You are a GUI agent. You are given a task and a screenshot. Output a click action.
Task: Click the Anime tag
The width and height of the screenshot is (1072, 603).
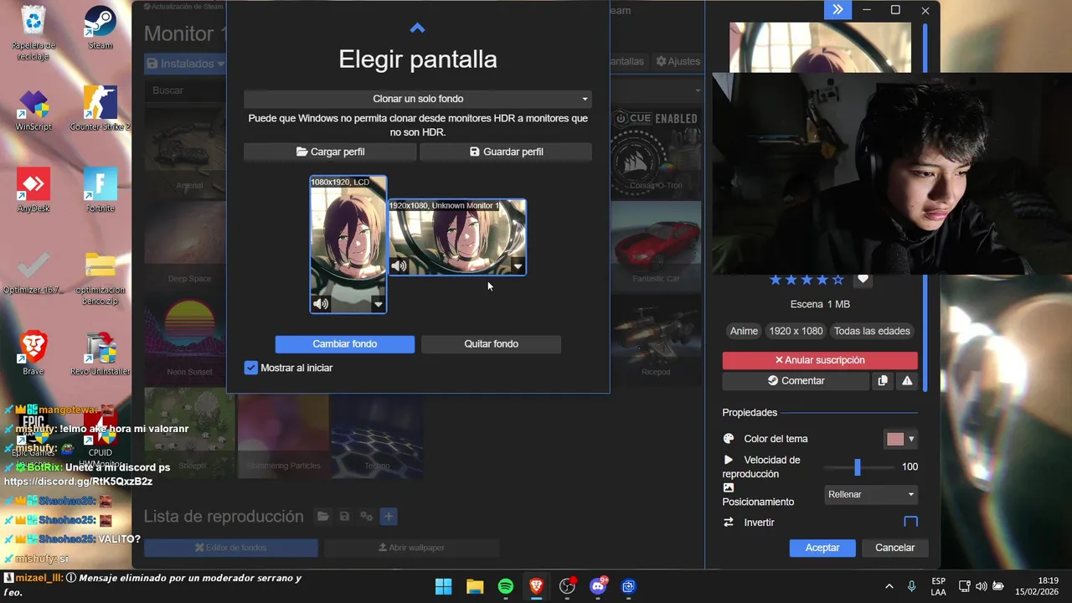(744, 331)
